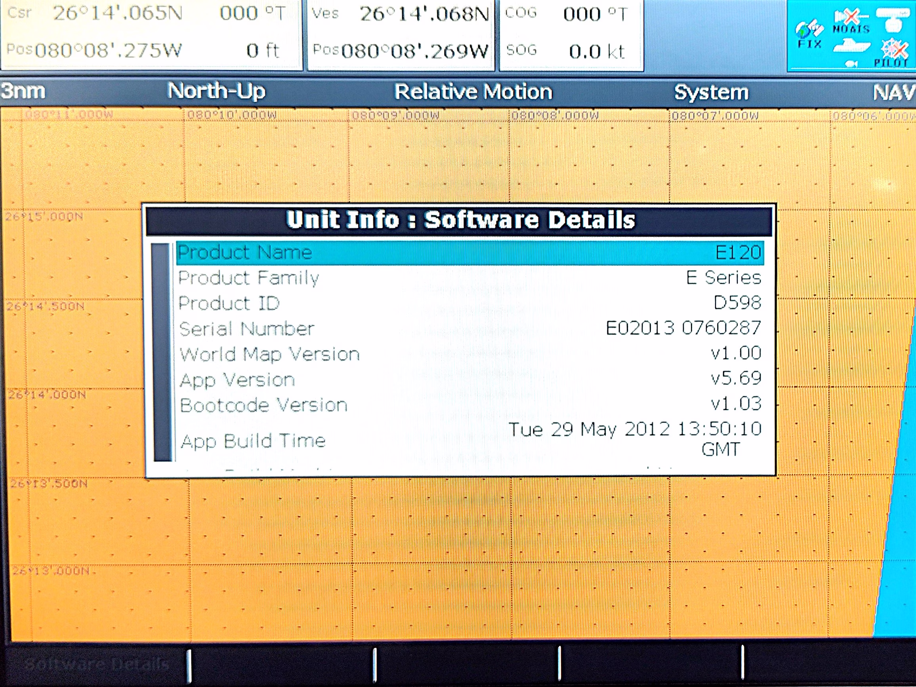Select the Product Family row
The width and height of the screenshot is (916, 687).
469,278
